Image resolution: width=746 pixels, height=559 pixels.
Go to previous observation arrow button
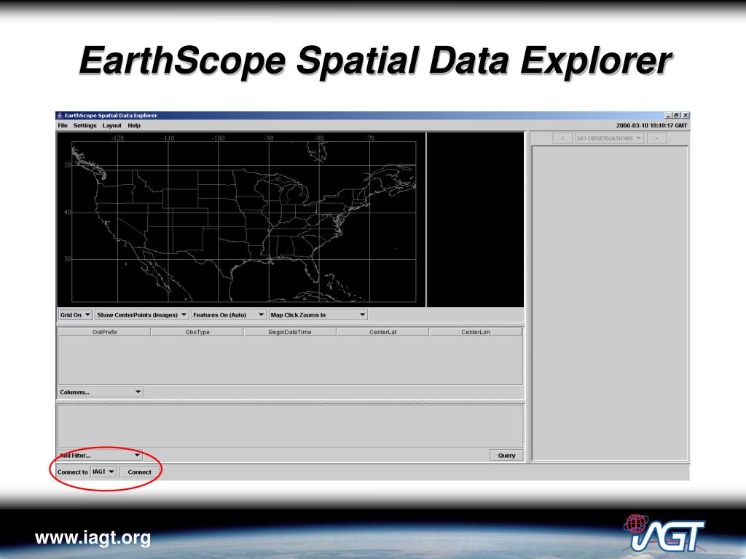click(562, 138)
